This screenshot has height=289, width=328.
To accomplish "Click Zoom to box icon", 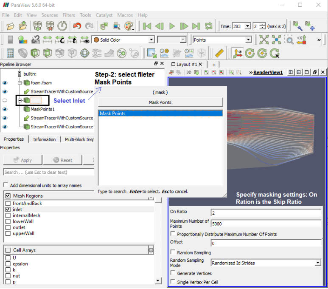I will [x=289, y=40].
